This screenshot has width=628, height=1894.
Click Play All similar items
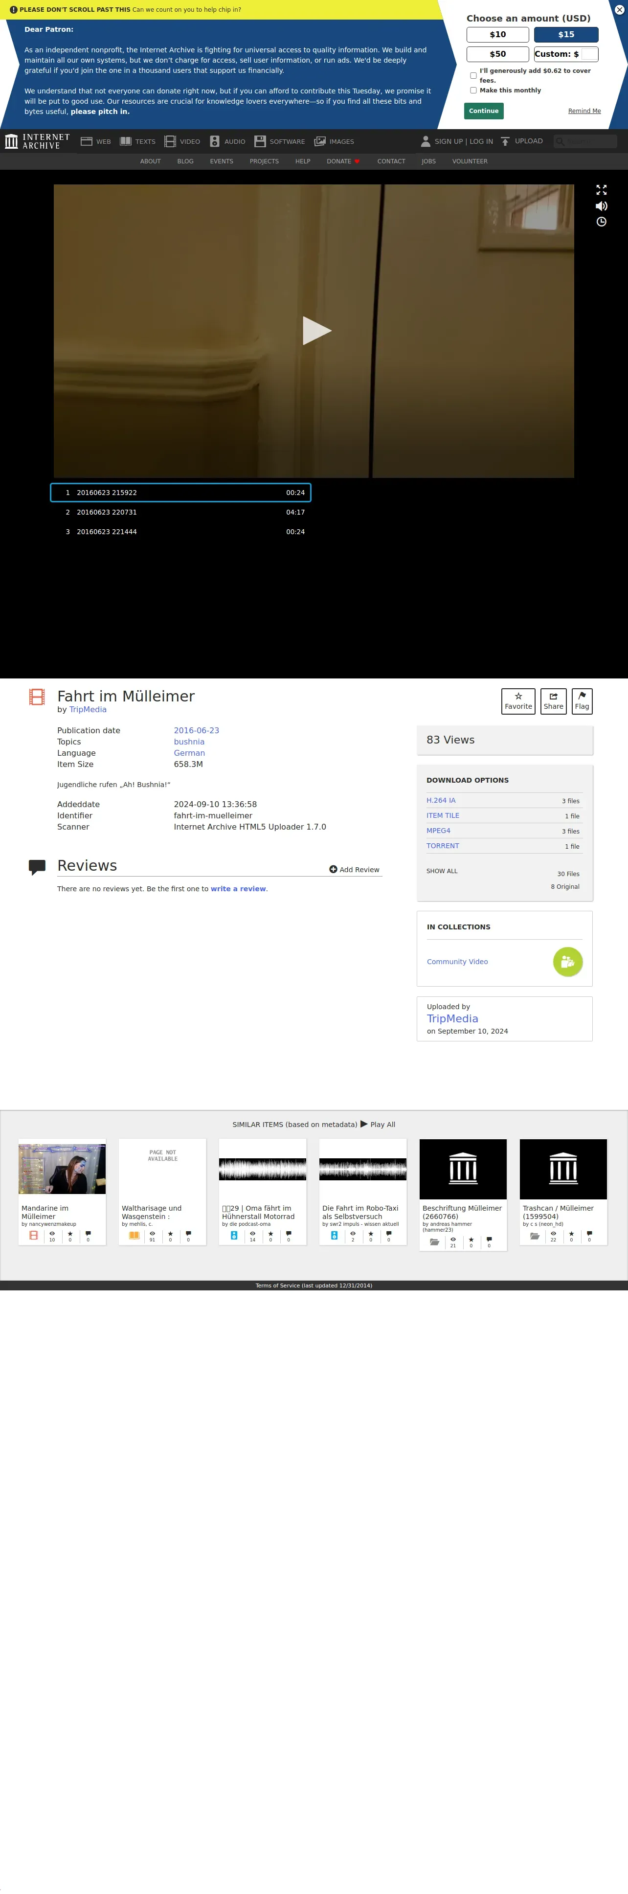378,1125
